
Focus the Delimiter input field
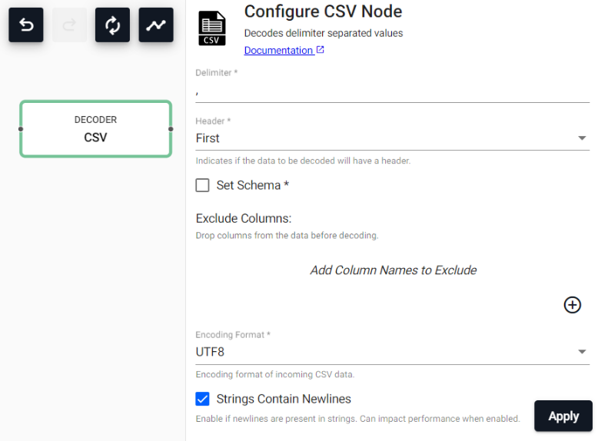point(392,91)
